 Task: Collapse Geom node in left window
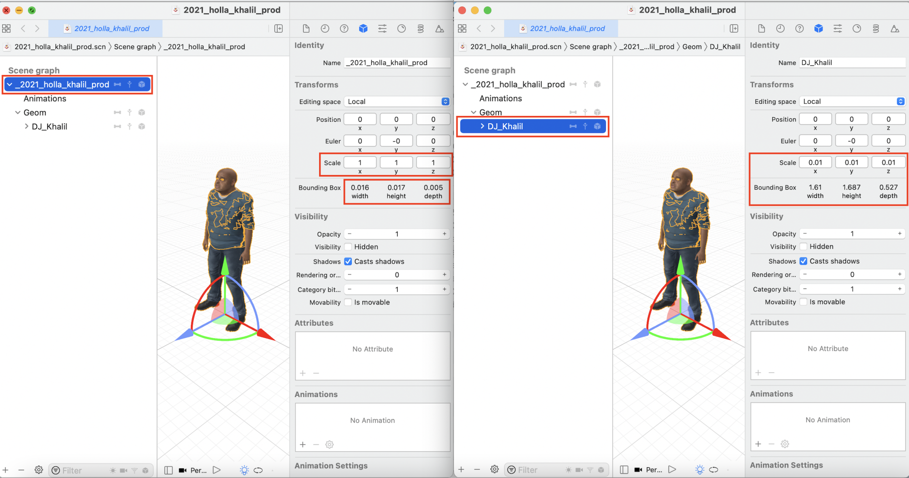coord(18,113)
